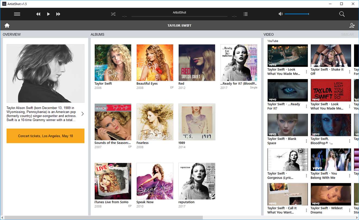The width and height of the screenshot is (359, 220).
Task: Play You Belong With Me video
Action: point(331,159)
